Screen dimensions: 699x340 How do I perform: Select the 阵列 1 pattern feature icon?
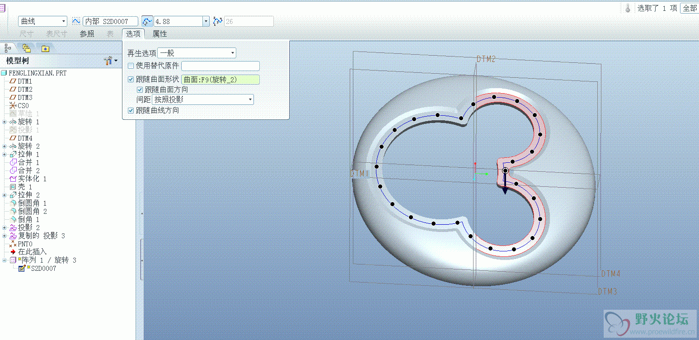point(13,260)
